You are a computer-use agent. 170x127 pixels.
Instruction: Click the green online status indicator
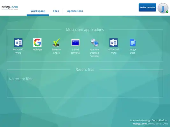[x=167, y=11]
